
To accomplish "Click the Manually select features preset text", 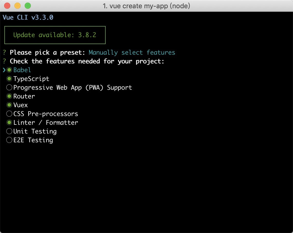I will coord(132,53).
